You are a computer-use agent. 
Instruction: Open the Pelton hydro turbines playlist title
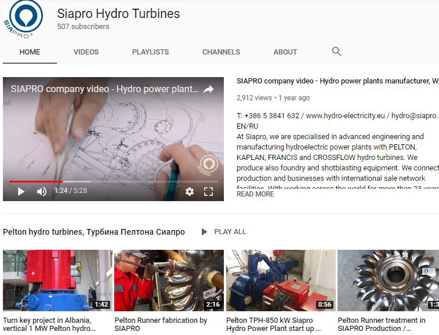pyautogui.click(x=94, y=232)
